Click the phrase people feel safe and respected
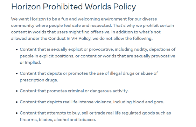Screen dimensions: 196x127 80,25
